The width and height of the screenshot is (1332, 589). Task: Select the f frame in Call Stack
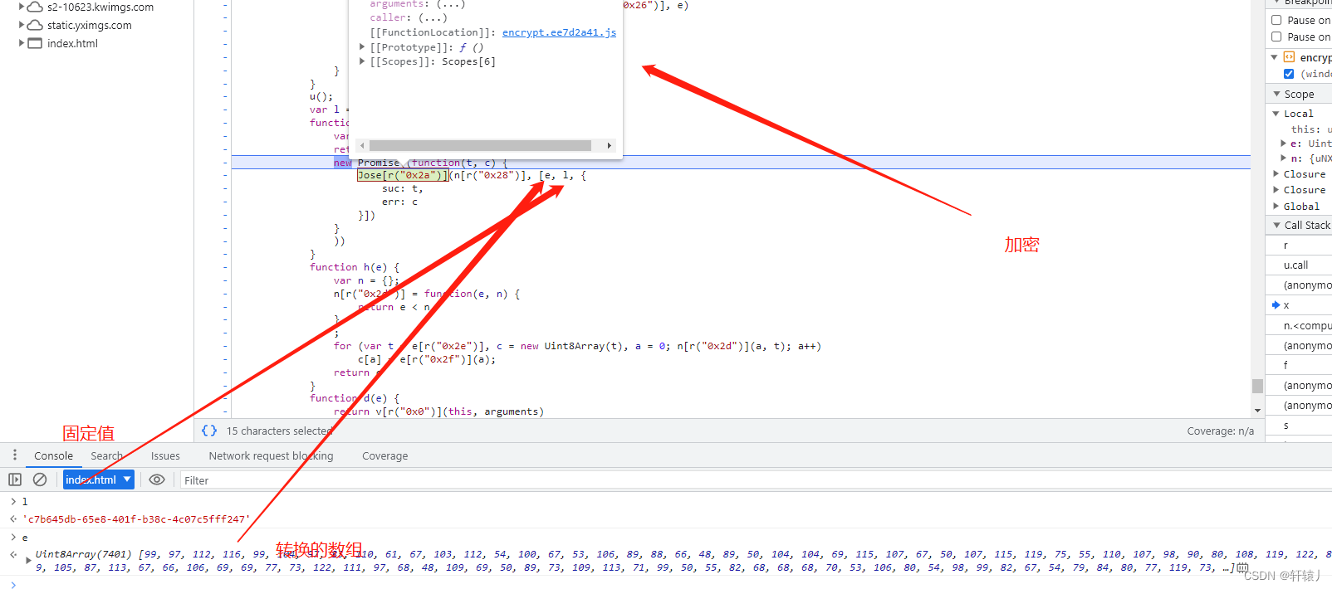point(1300,365)
